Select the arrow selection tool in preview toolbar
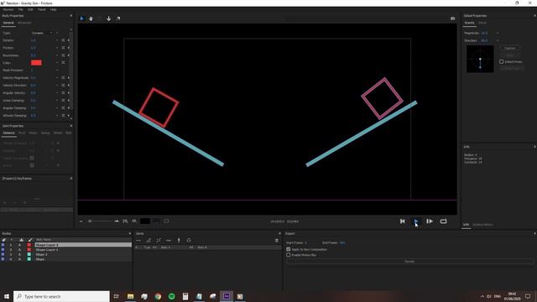The width and height of the screenshot is (537, 302). tap(82, 18)
